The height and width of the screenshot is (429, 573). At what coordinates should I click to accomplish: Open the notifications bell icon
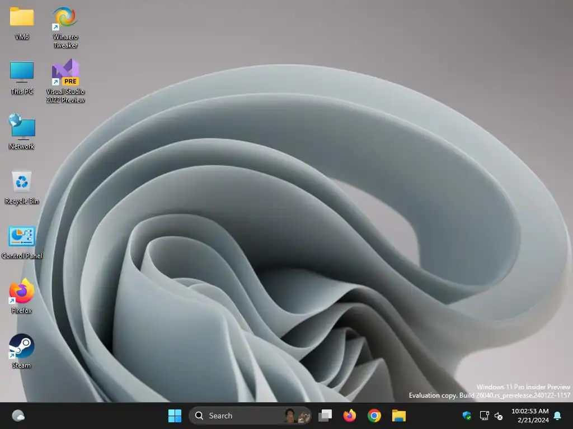558,416
